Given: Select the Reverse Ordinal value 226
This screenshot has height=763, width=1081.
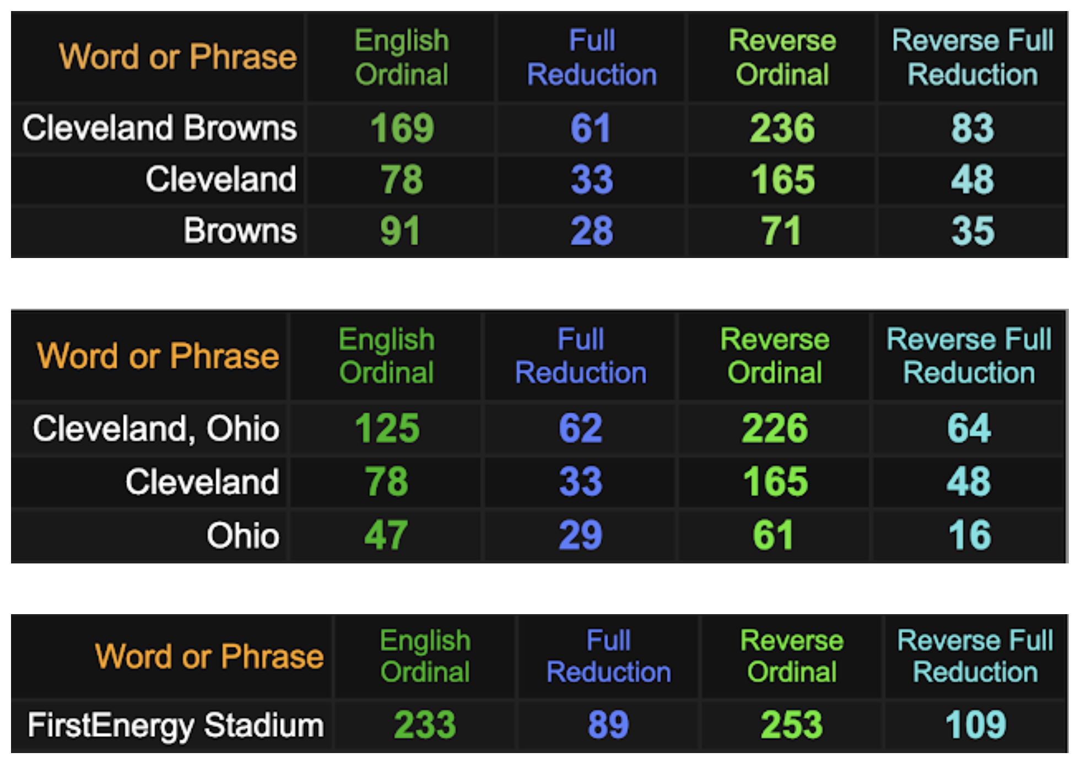Looking at the screenshot, I should [775, 428].
